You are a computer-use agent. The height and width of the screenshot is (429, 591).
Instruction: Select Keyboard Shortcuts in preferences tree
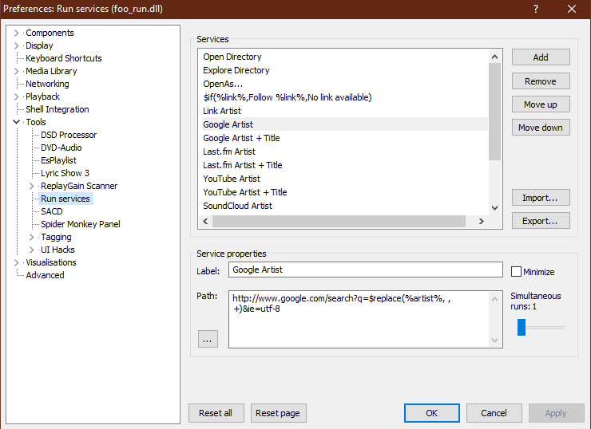coord(63,58)
